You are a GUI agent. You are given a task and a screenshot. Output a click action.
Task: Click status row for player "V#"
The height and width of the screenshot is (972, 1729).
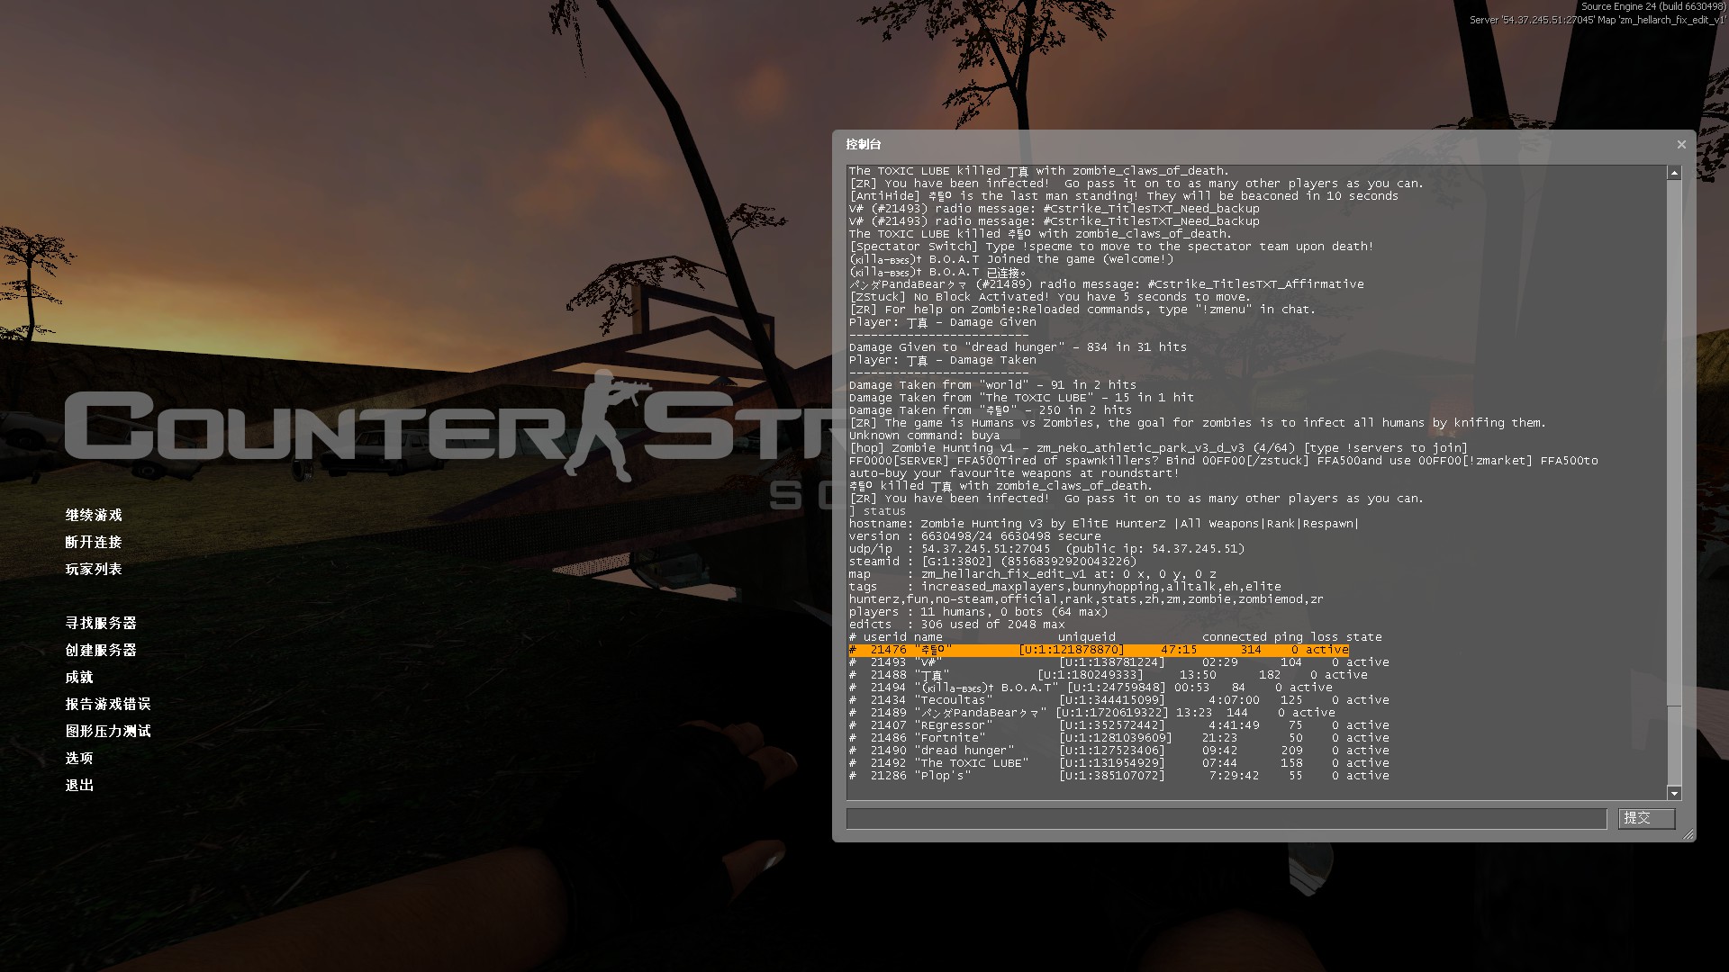[x=1118, y=662]
